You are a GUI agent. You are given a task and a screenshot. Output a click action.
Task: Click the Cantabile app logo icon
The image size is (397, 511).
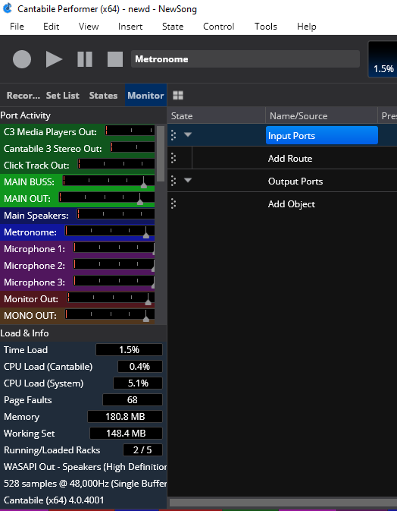point(7,8)
